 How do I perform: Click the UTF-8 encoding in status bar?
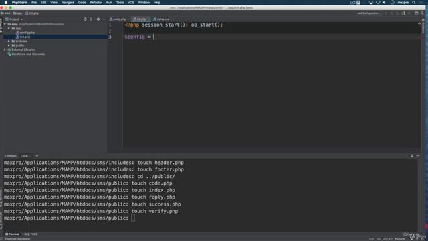pyautogui.click(x=387, y=239)
